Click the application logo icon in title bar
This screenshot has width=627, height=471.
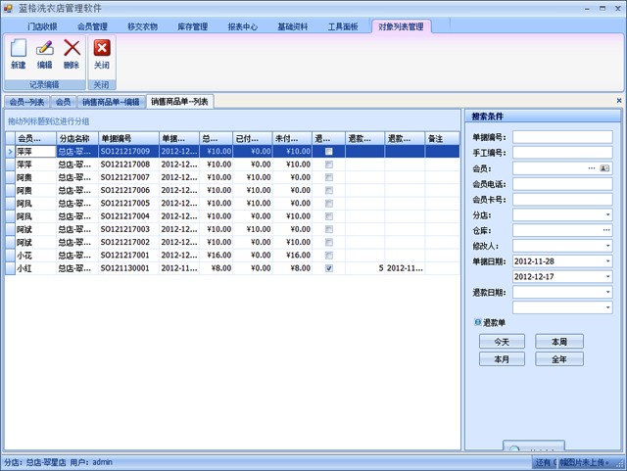(8, 8)
